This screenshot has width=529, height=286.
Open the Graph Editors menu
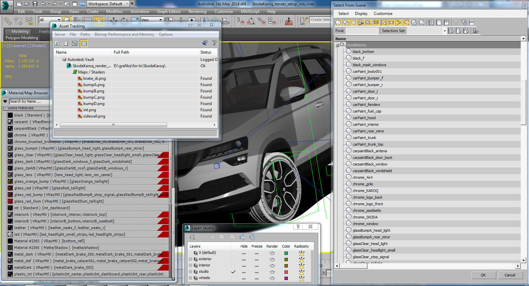tap(169, 11)
